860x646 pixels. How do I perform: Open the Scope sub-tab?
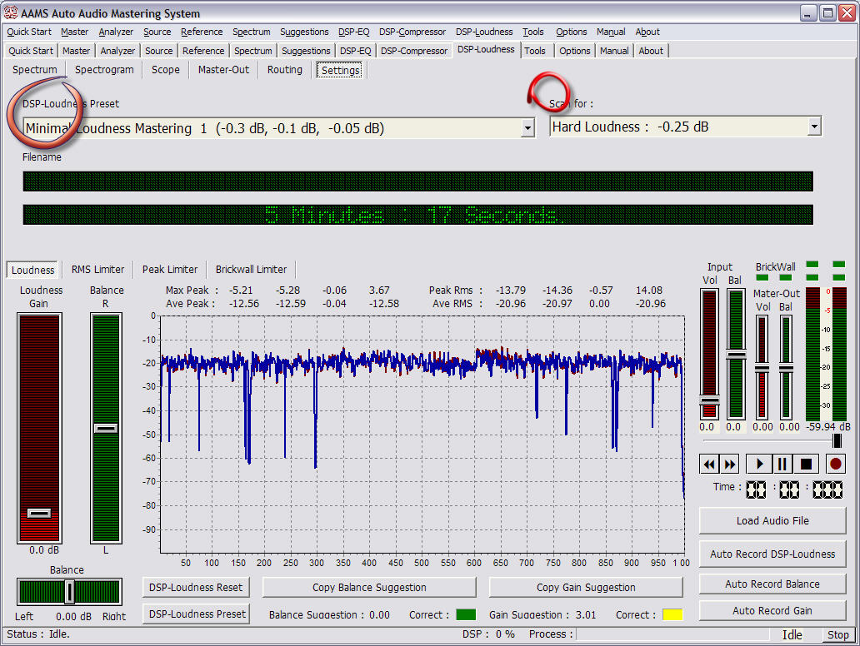point(166,70)
